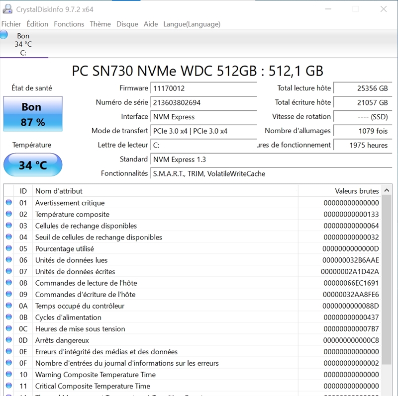This screenshot has height=396, width=398.
Task: Click the drive health orb above the C: tab
Action: pyautogui.click(x=4, y=35)
